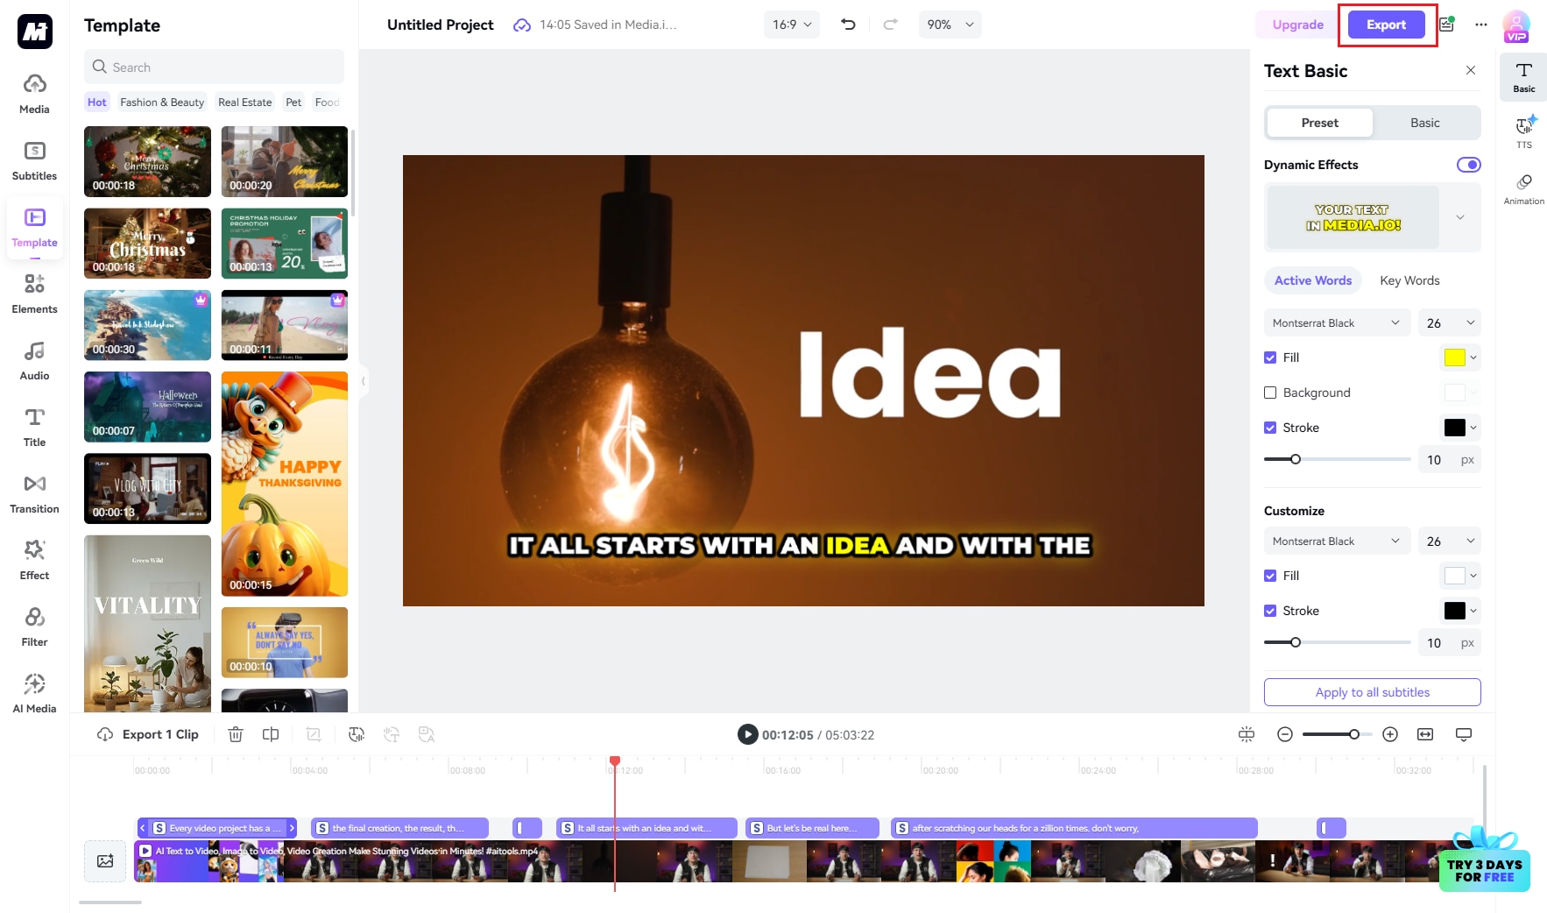Select the Active Words tab
This screenshot has height=913, width=1547.
1312,280
